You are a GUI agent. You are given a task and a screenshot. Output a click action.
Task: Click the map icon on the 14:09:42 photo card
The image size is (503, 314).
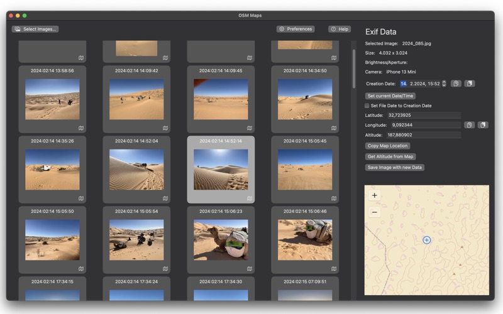coord(165,128)
